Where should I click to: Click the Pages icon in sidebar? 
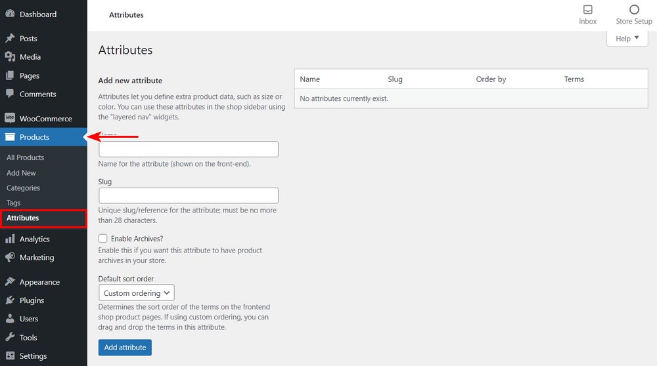coord(10,75)
